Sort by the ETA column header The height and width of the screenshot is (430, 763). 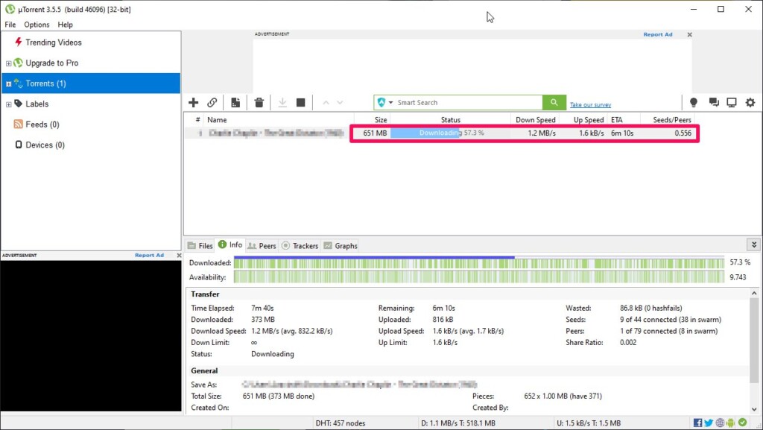click(624, 120)
